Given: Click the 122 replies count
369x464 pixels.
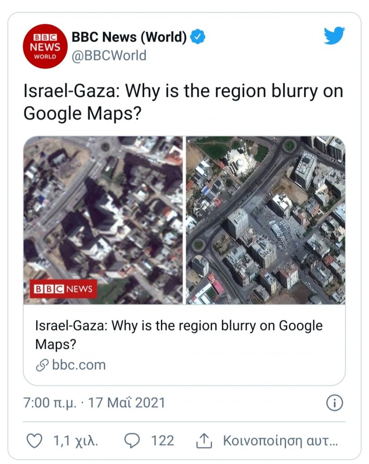Looking at the screenshot, I should pyautogui.click(x=162, y=440).
